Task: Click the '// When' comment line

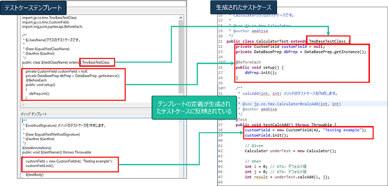Action: (x=252, y=161)
